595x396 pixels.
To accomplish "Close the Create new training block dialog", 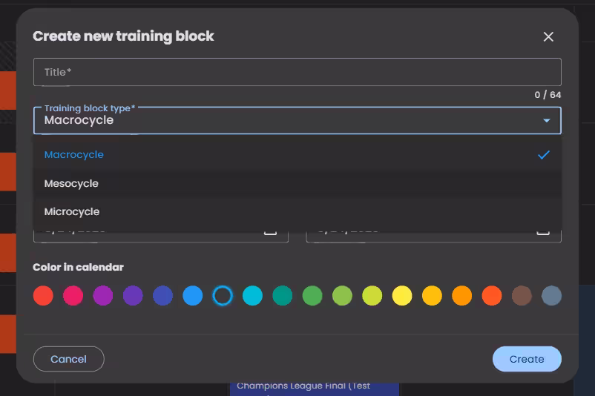I will point(548,37).
